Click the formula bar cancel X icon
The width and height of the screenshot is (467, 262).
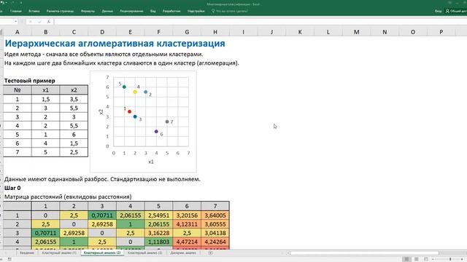click(x=30, y=22)
